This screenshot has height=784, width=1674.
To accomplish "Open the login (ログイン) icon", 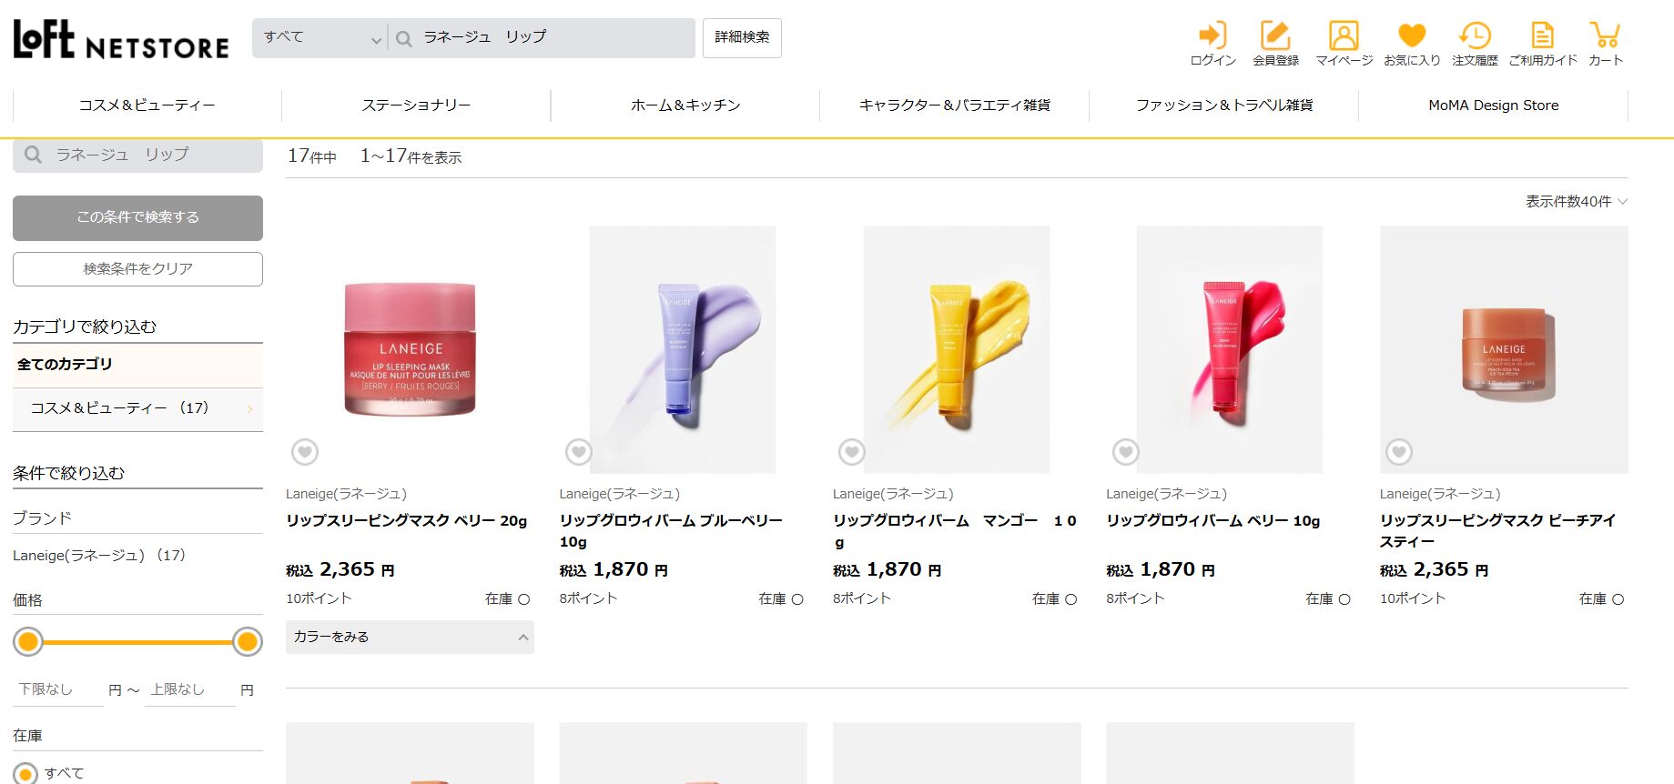I will click(1212, 44).
